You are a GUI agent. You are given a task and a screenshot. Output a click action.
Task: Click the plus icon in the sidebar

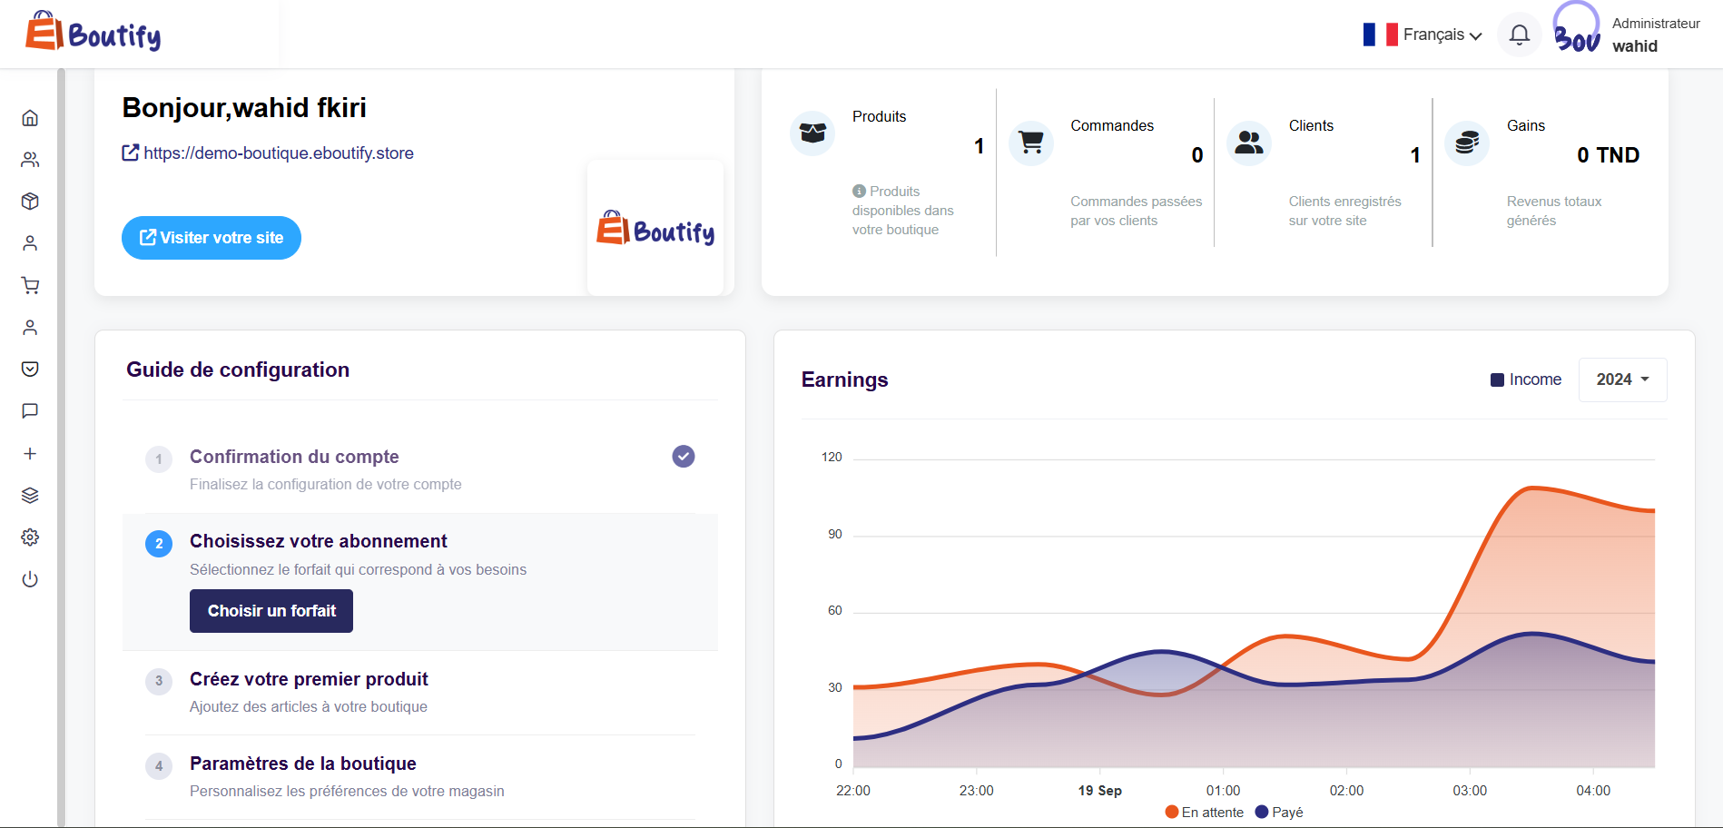tap(30, 454)
